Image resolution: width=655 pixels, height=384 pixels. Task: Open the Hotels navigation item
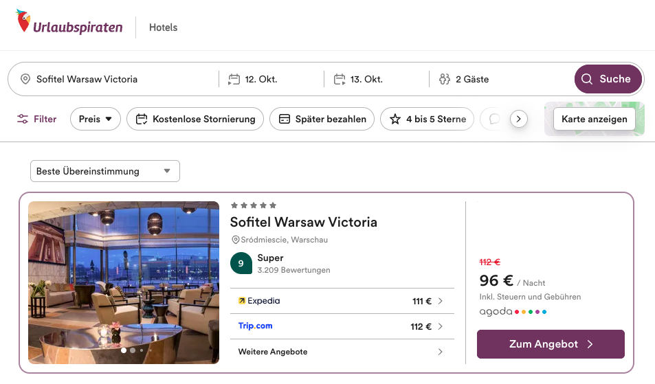[163, 27]
